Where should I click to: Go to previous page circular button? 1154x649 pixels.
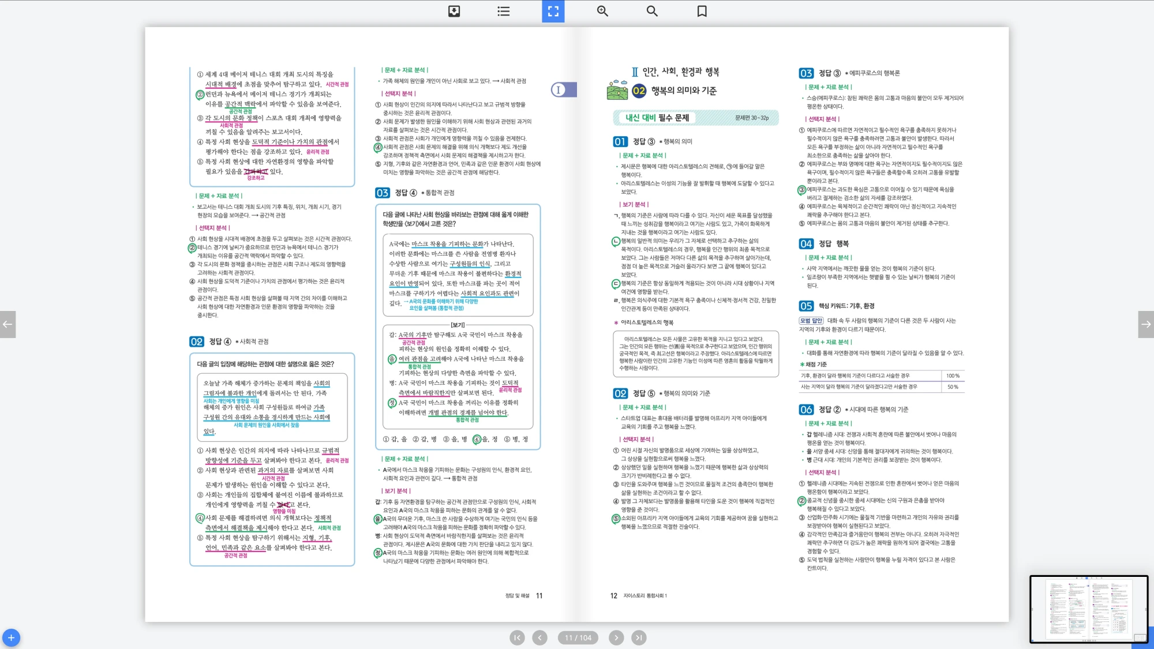point(539,637)
